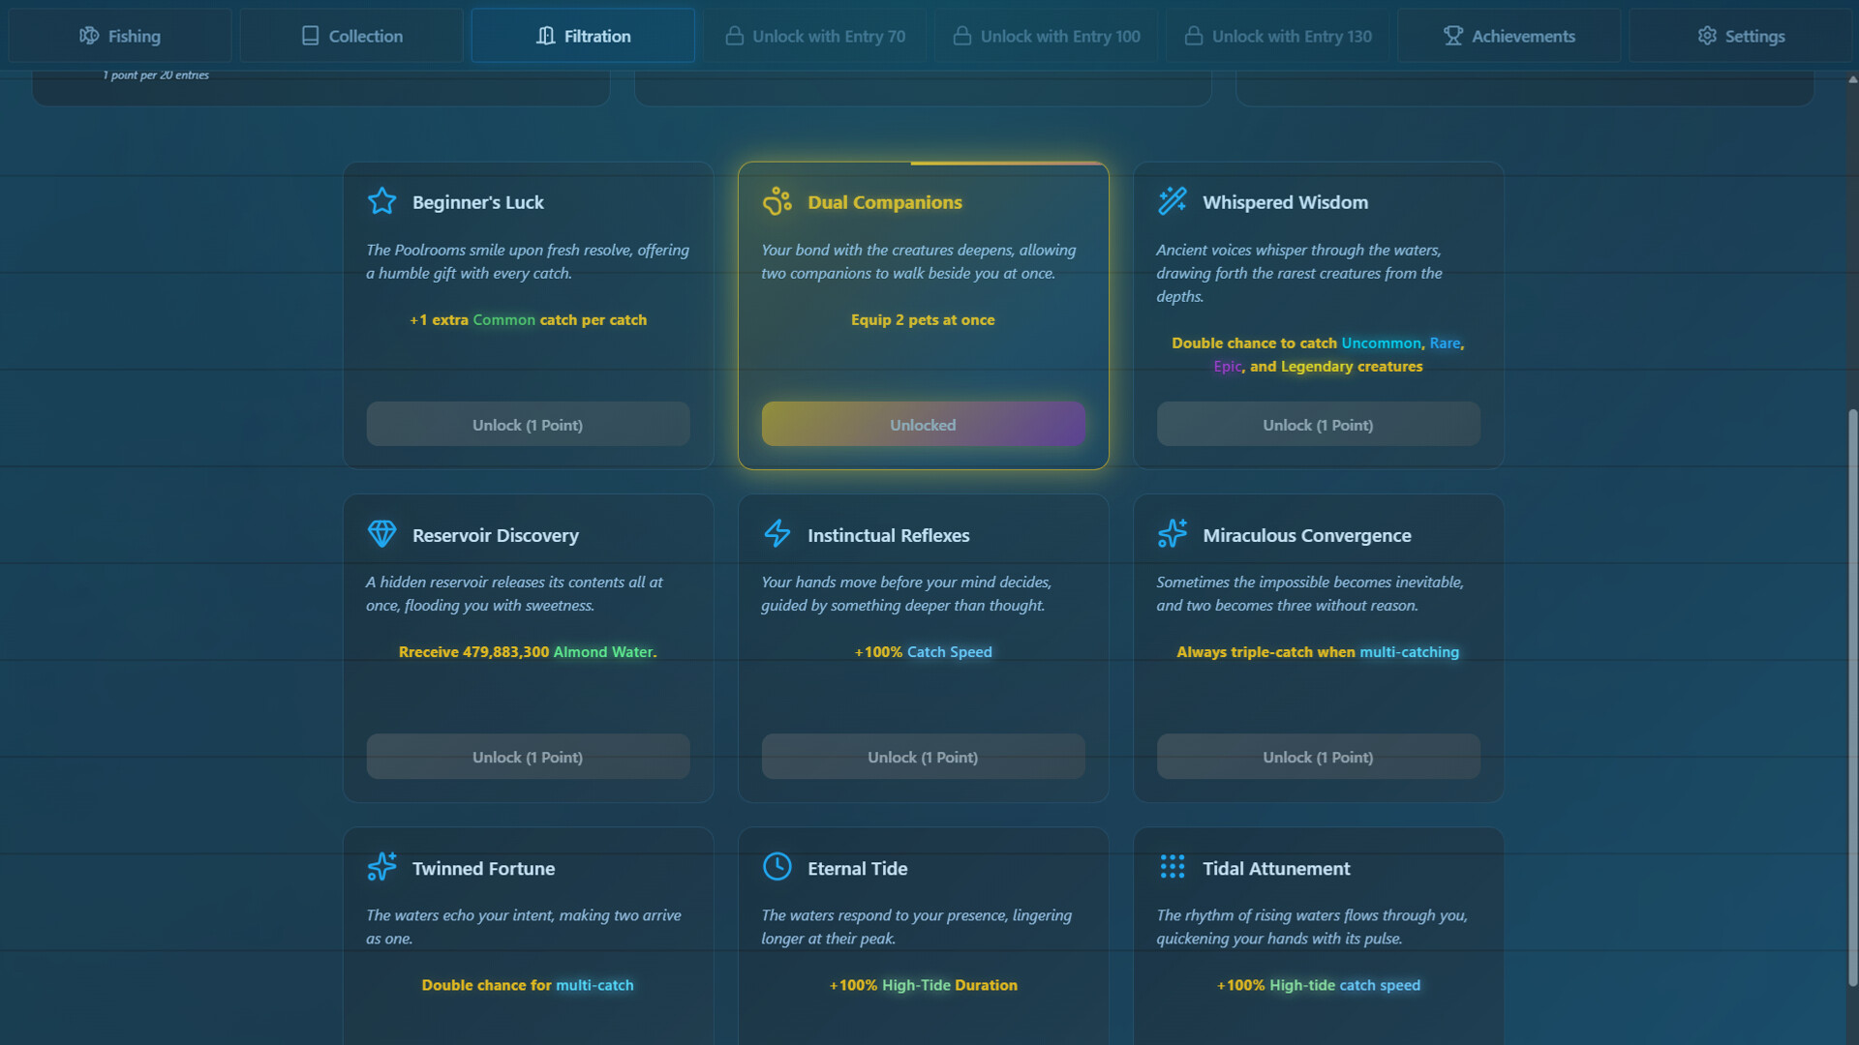The height and width of the screenshot is (1045, 1859).
Task: Select the magic wand icon on Whispered Wisdom
Action: click(1173, 200)
